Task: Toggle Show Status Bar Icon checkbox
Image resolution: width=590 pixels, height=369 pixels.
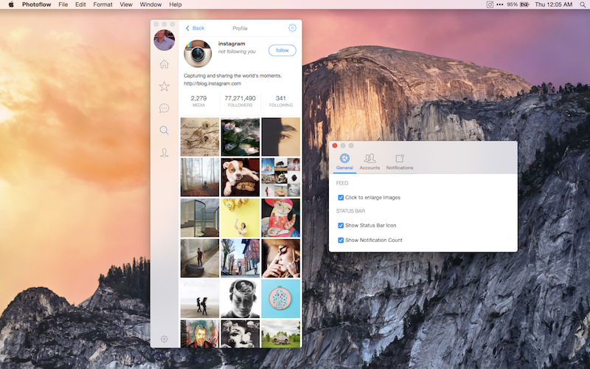Action: (341, 226)
